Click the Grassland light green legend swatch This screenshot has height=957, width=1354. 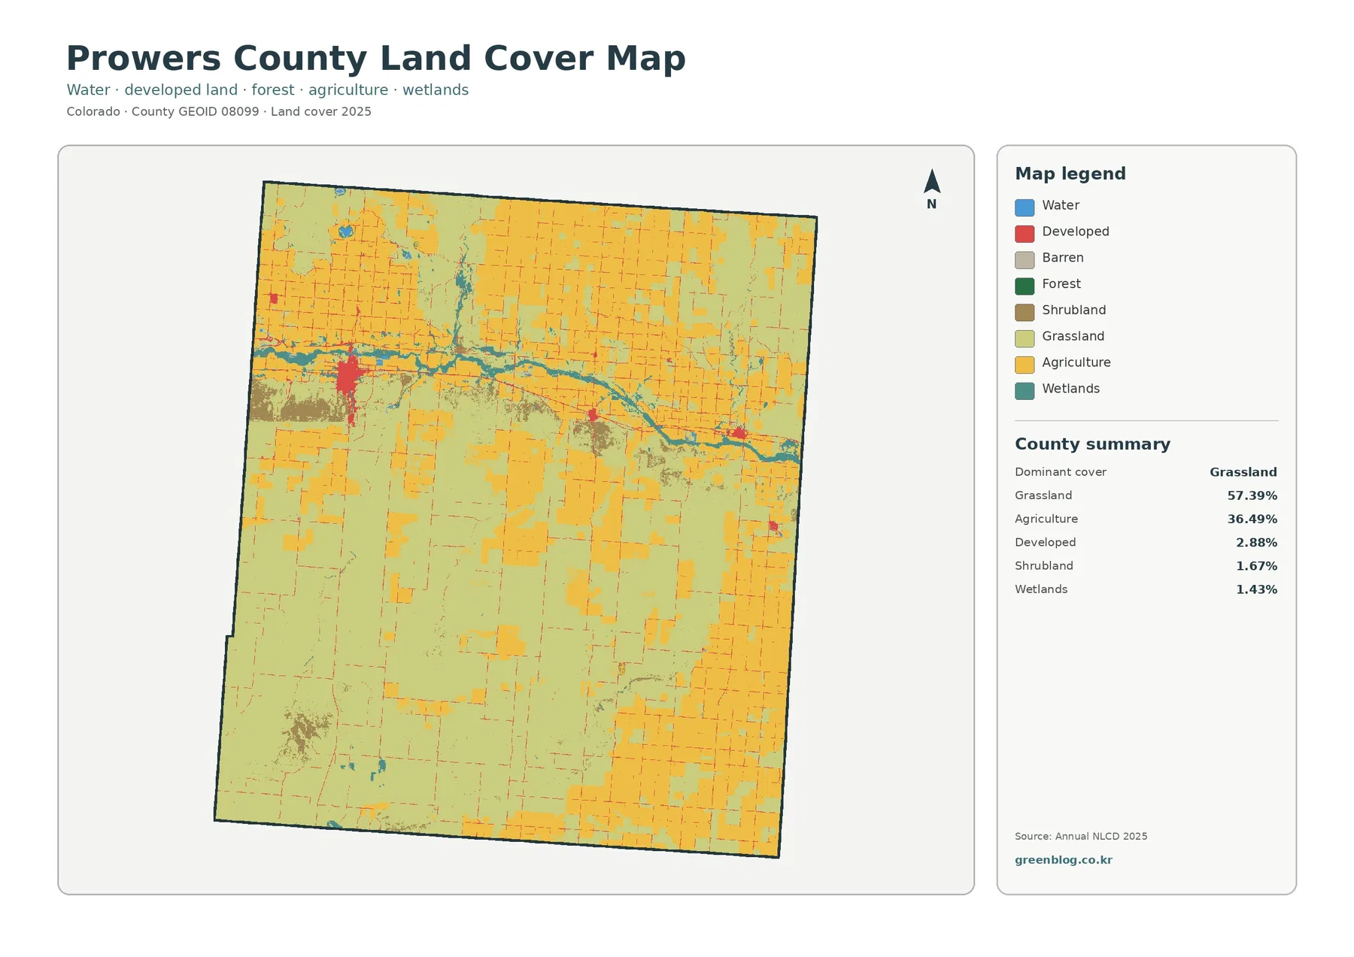pyautogui.click(x=1025, y=338)
